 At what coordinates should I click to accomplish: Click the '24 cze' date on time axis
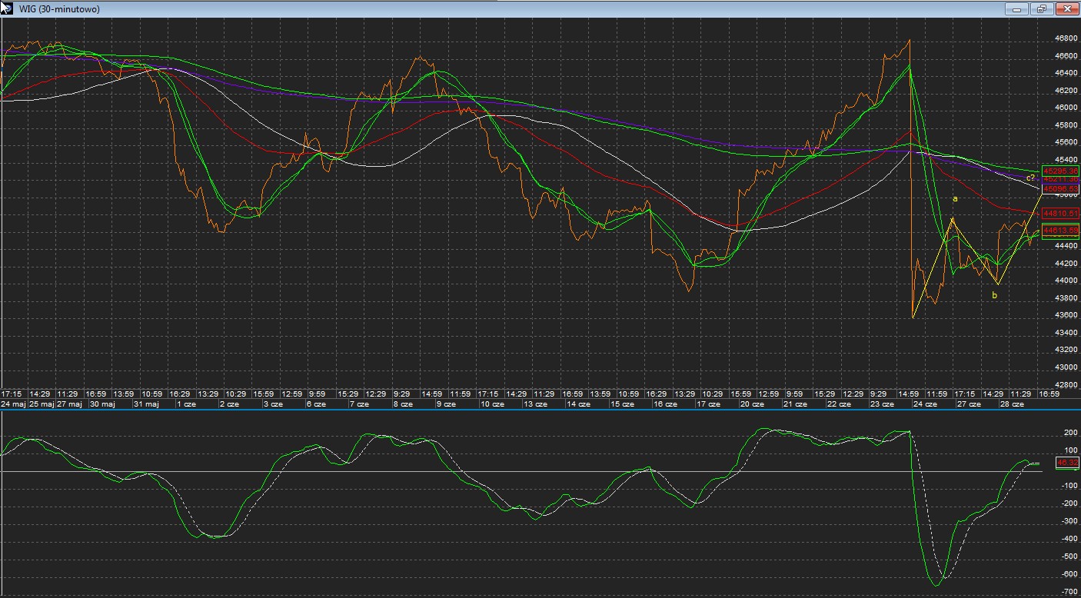tap(926, 404)
